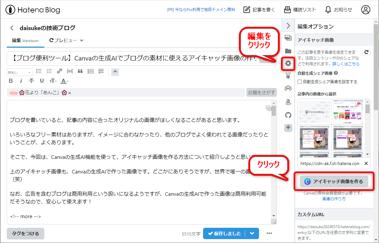Viewport: 379px width, 243px height.
Task: Open the photo insert sidebar icon
Action: 288,38
